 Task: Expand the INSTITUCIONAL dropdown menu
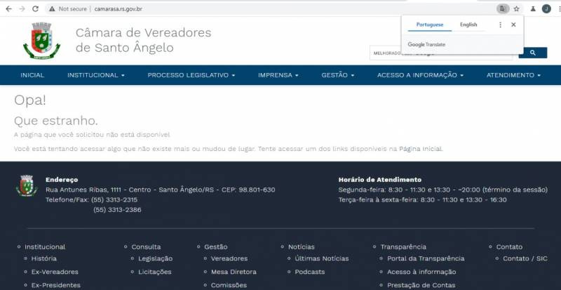(x=96, y=75)
